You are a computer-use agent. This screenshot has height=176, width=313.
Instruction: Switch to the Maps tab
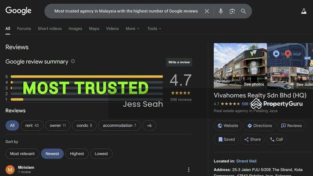(x=94, y=29)
